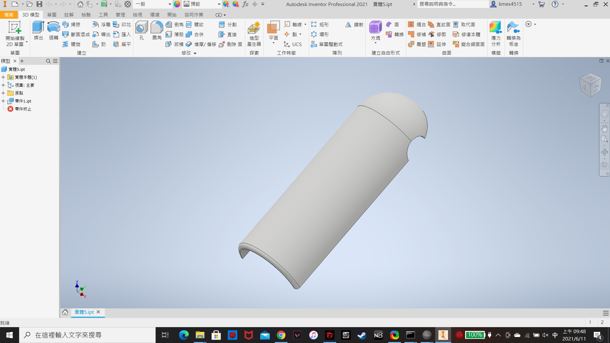Switch to the 檢驗 ribbon tab
The height and width of the screenshot is (343, 610).
tap(86, 15)
